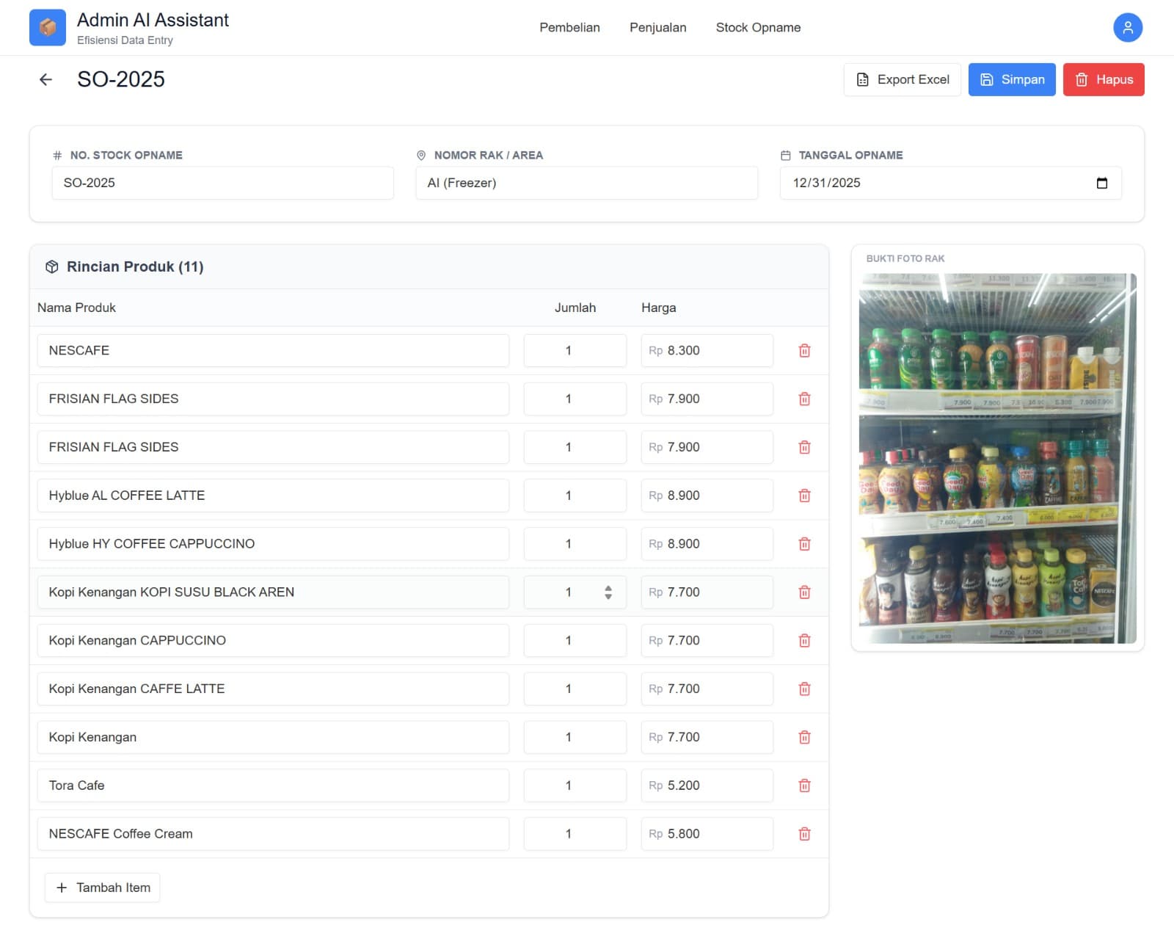1174x947 pixels.
Task: Edit the Tora Cafe product name
Action: coord(273,785)
